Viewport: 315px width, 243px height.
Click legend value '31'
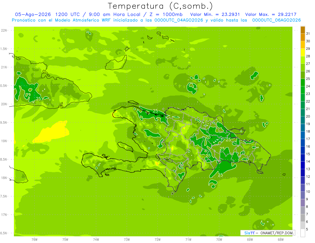308,34
